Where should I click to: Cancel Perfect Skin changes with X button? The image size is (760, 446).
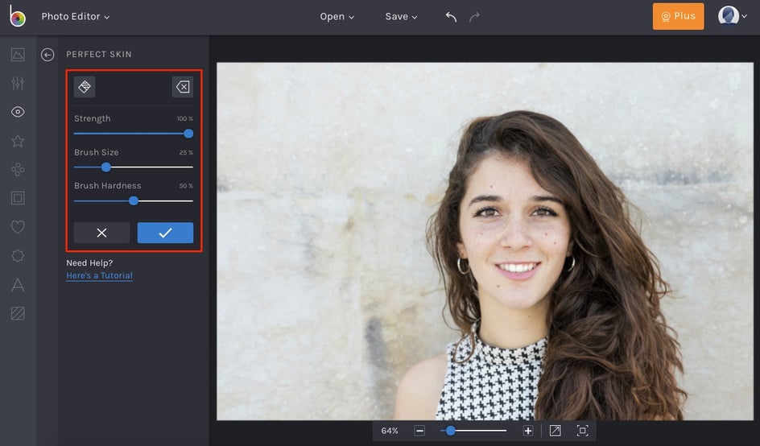coord(101,233)
